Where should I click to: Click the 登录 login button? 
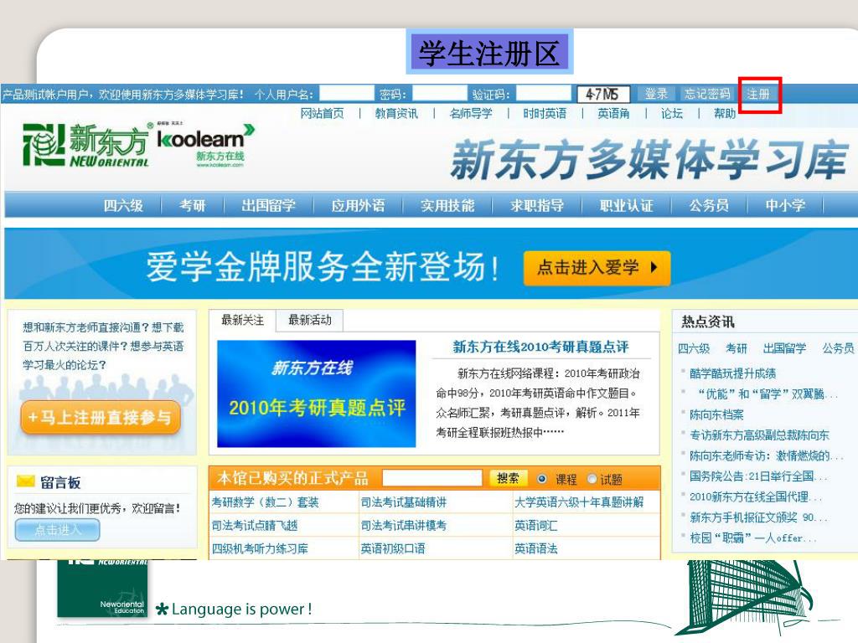click(x=656, y=94)
